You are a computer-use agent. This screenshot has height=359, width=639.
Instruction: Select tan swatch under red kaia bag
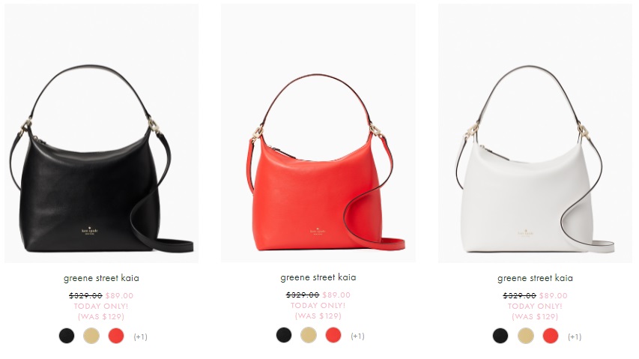click(x=309, y=335)
